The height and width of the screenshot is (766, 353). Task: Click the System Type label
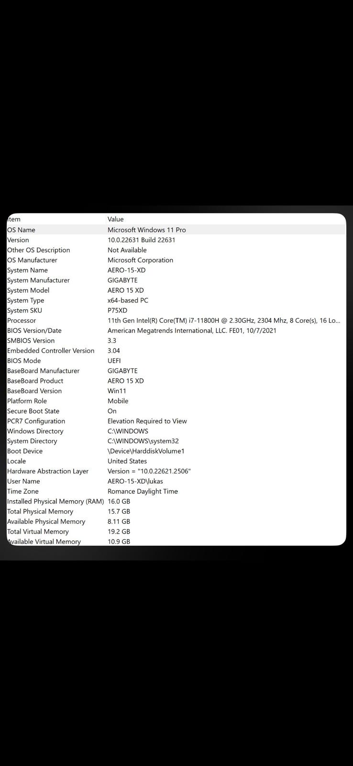pos(25,300)
